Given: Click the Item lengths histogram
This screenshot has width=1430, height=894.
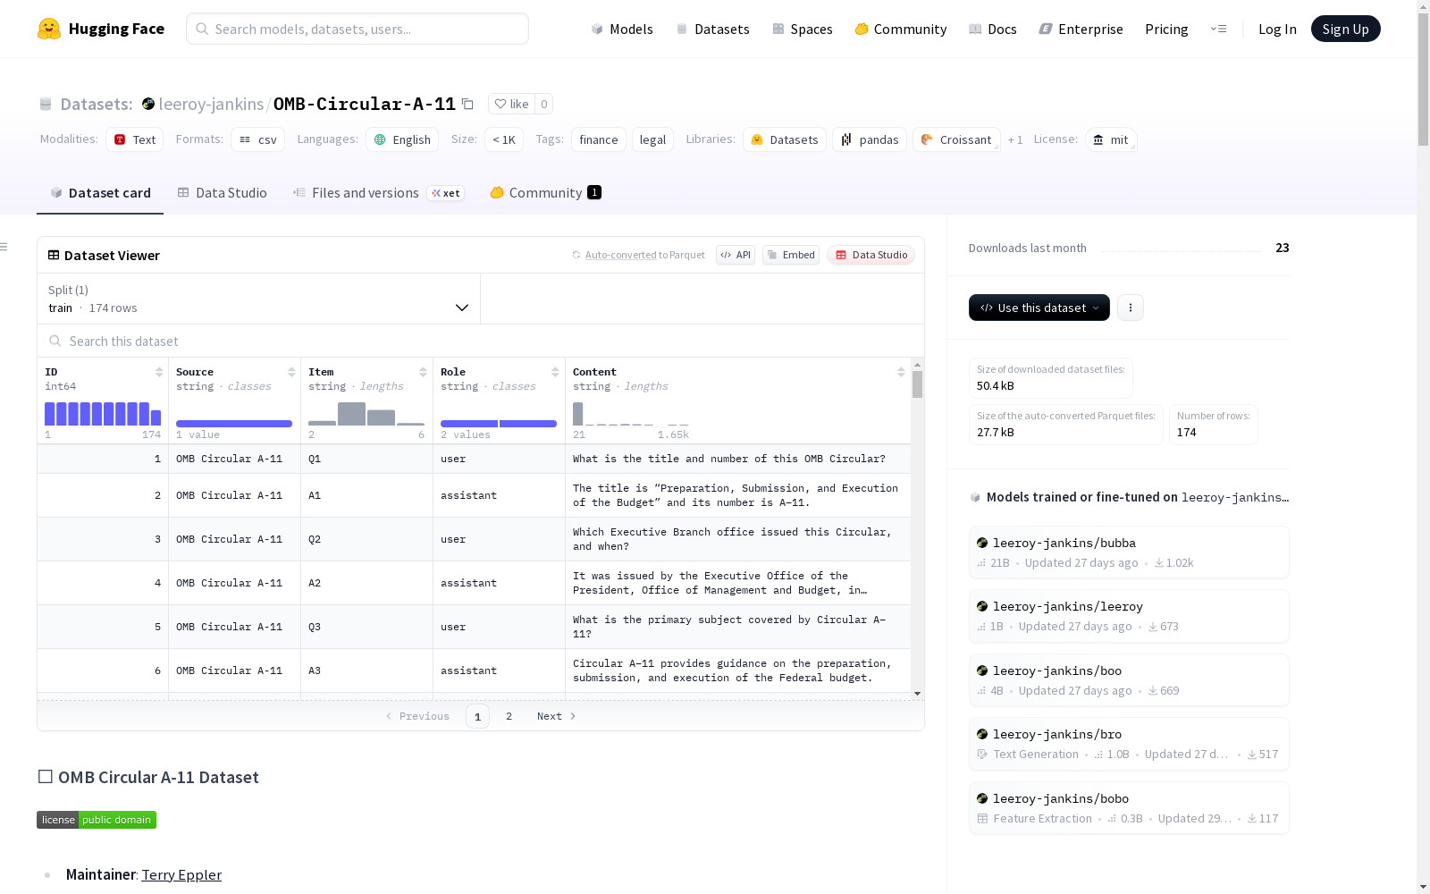Looking at the screenshot, I should [x=366, y=413].
